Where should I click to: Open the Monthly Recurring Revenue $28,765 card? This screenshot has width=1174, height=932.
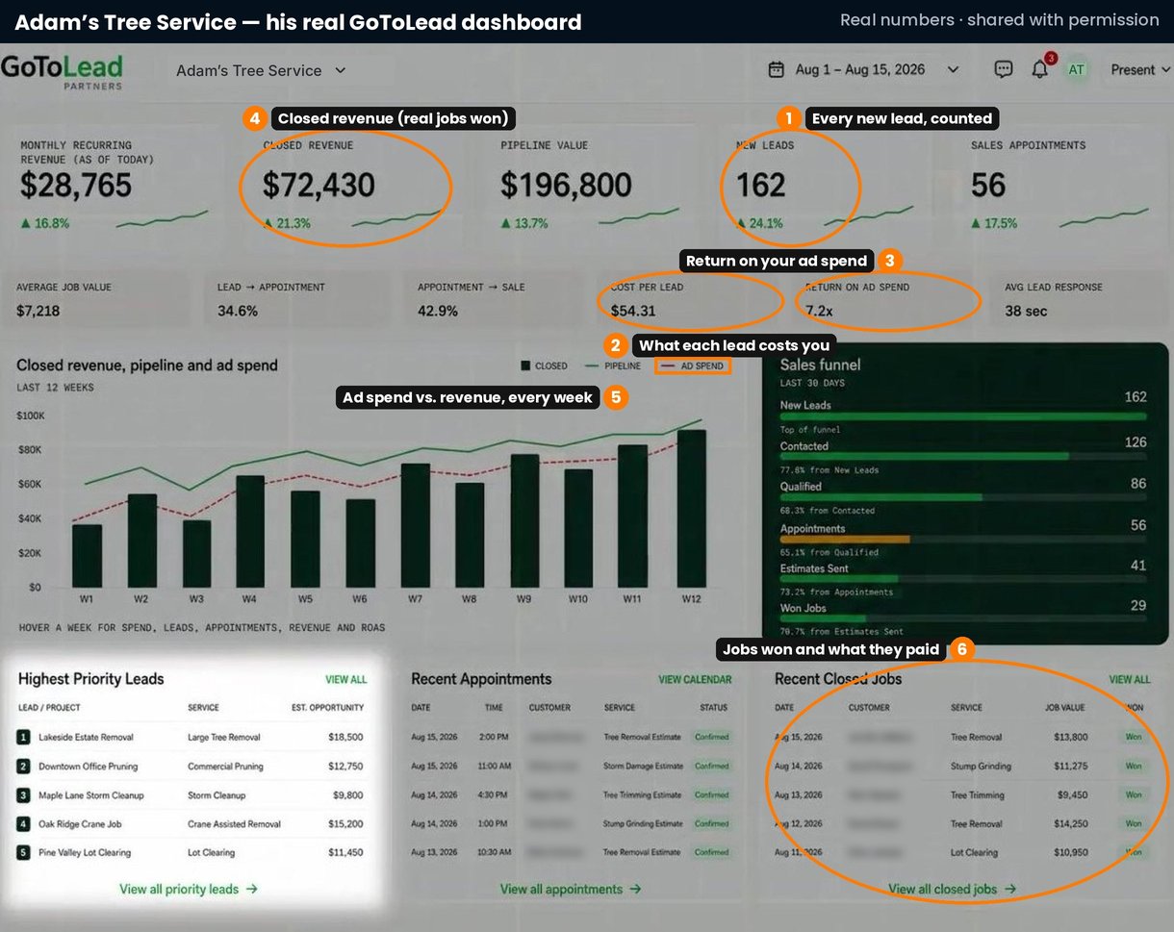pyautogui.click(x=115, y=186)
